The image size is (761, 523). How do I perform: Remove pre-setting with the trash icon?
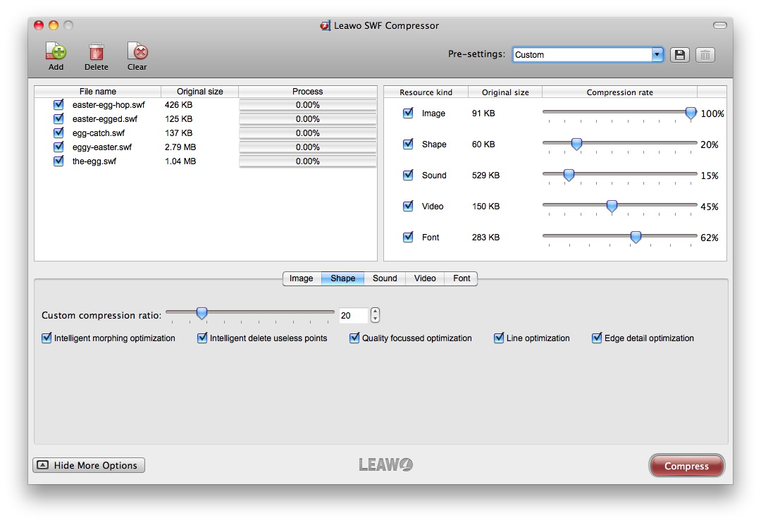(705, 55)
